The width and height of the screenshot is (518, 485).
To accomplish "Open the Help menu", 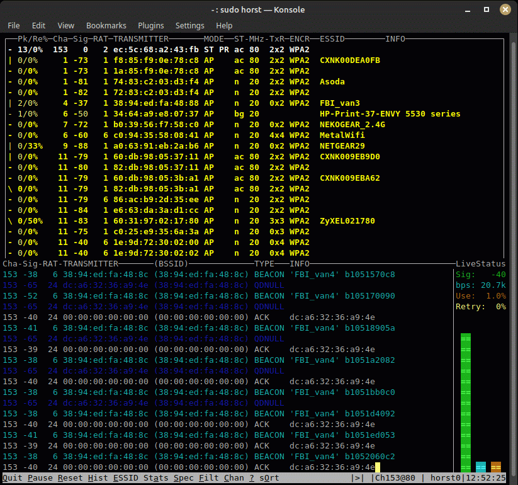I will (x=224, y=25).
